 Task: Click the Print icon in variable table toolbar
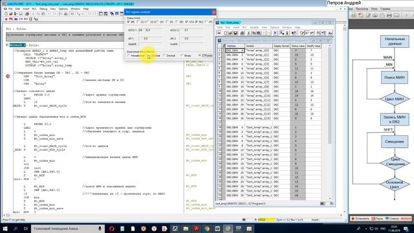point(242,33)
